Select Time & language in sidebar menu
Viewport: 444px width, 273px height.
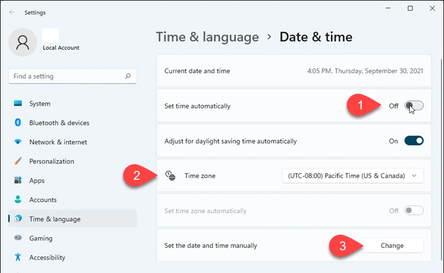click(54, 219)
